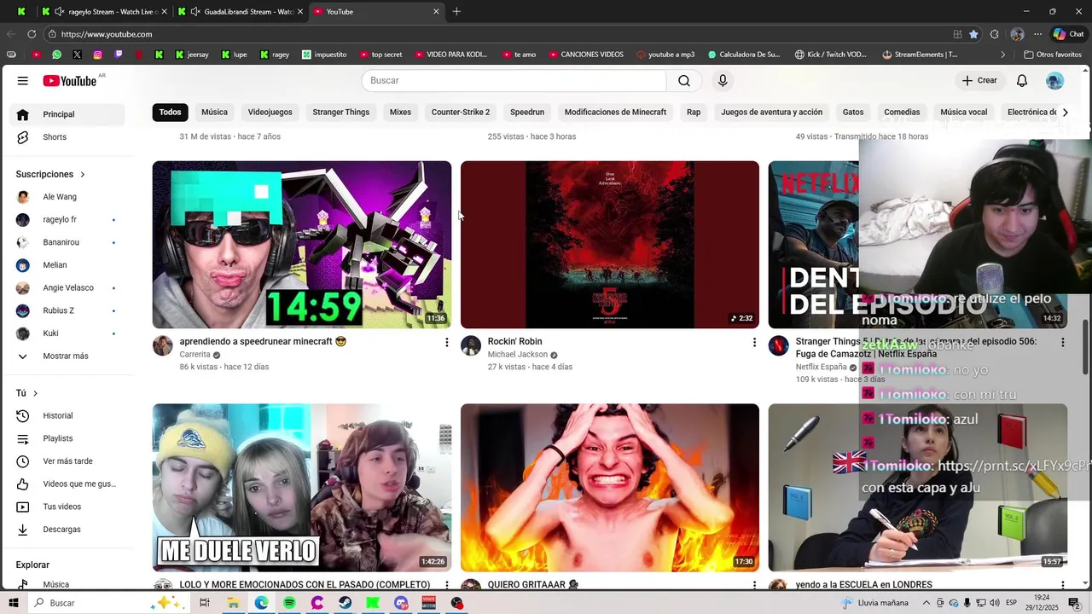
Task: Show hidden system tray icons
Action: (x=926, y=603)
